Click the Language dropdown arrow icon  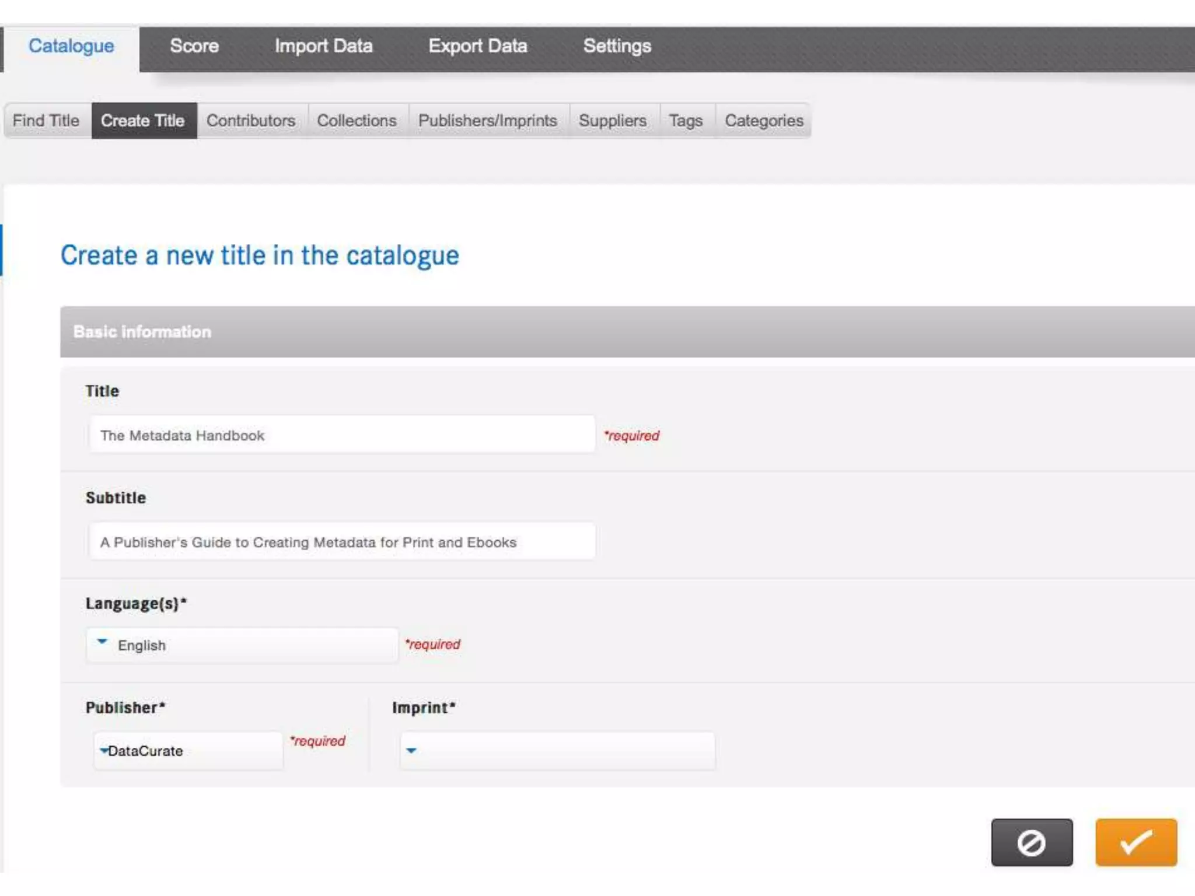(102, 642)
